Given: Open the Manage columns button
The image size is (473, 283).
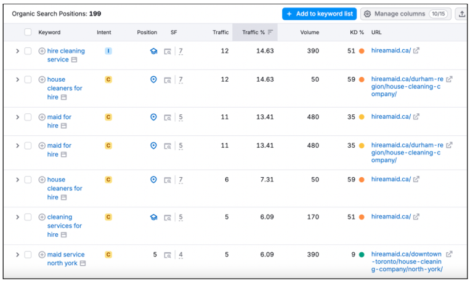Looking at the screenshot, I should (x=405, y=14).
